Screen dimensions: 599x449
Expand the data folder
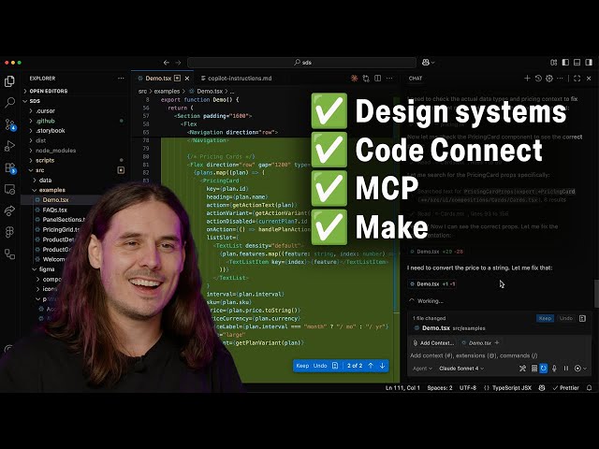[45, 181]
